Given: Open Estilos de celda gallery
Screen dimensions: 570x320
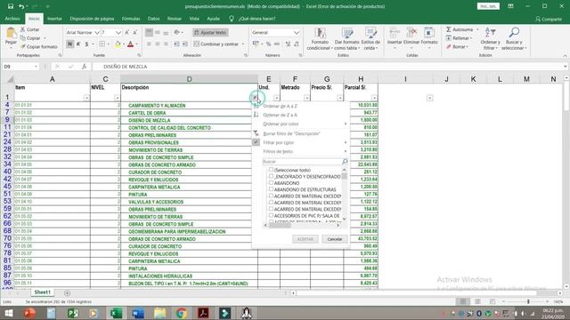Looking at the screenshot, I should (x=370, y=39).
